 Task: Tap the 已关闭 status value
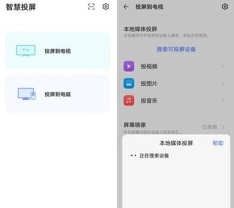click(210, 127)
